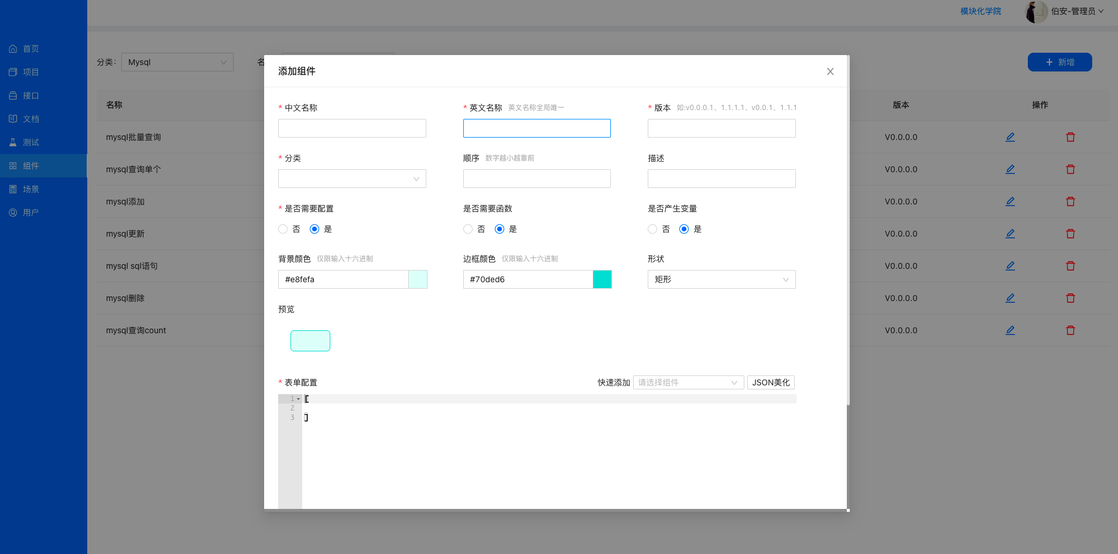The height and width of the screenshot is (554, 1118).
Task: Open the 形状 dropdown showing 矩形
Action: 722,279
